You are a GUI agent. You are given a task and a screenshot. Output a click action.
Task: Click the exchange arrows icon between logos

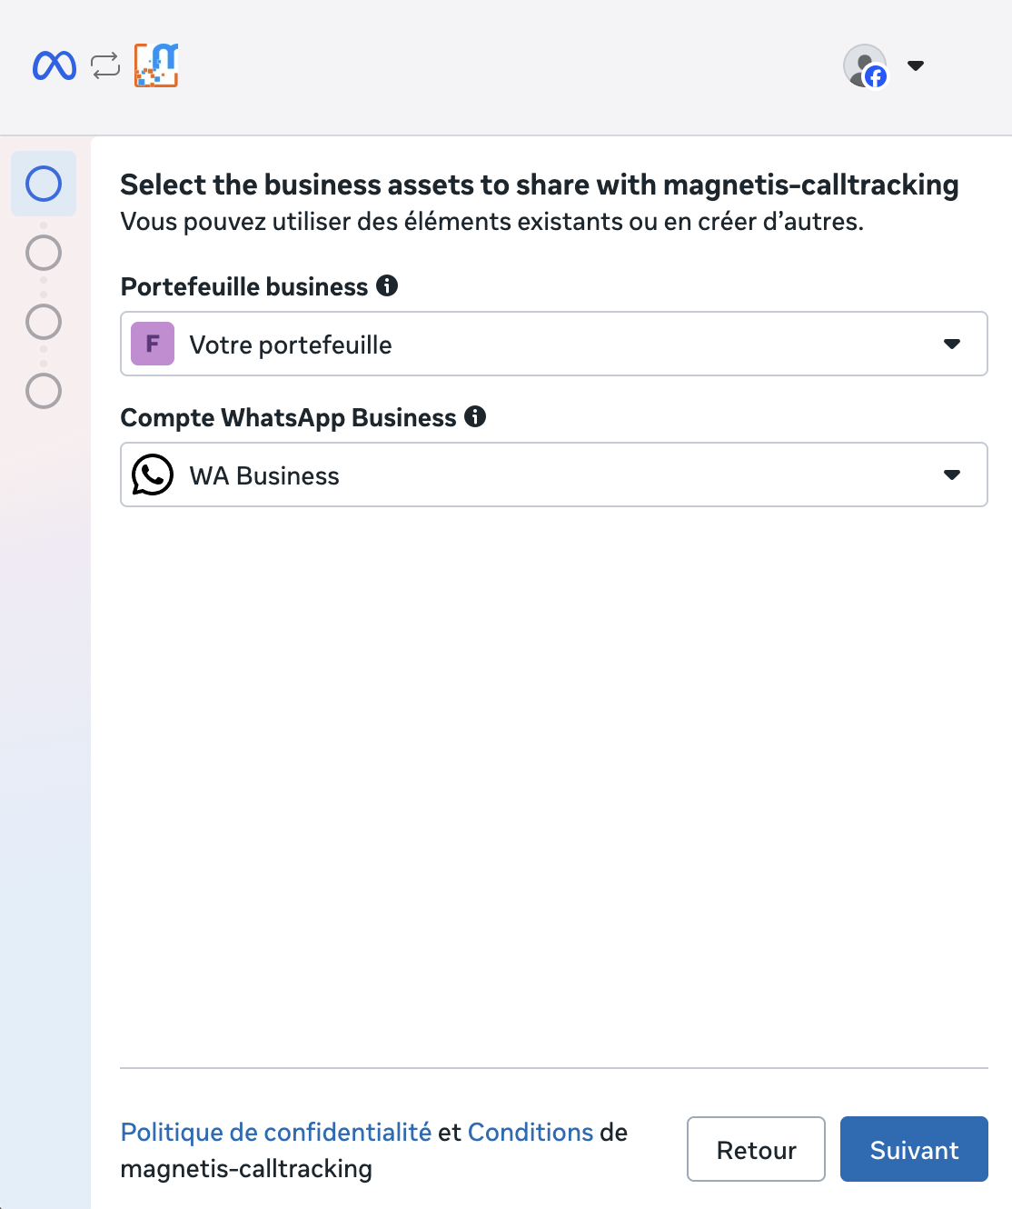click(x=105, y=65)
